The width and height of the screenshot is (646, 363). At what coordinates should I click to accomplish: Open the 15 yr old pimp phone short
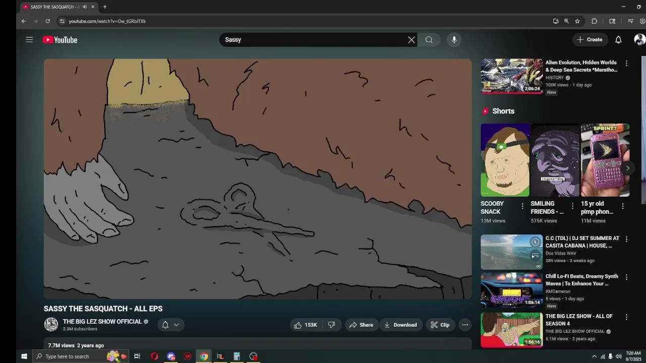(605, 160)
